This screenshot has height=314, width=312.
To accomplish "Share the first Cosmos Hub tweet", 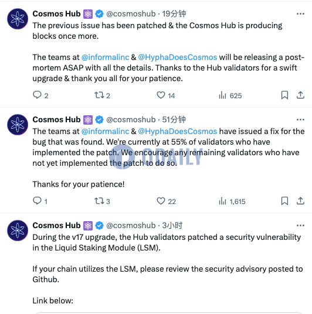I will coord(300,95).
